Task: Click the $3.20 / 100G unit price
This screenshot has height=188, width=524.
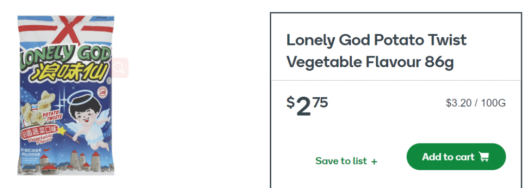Action: [475, 103]
